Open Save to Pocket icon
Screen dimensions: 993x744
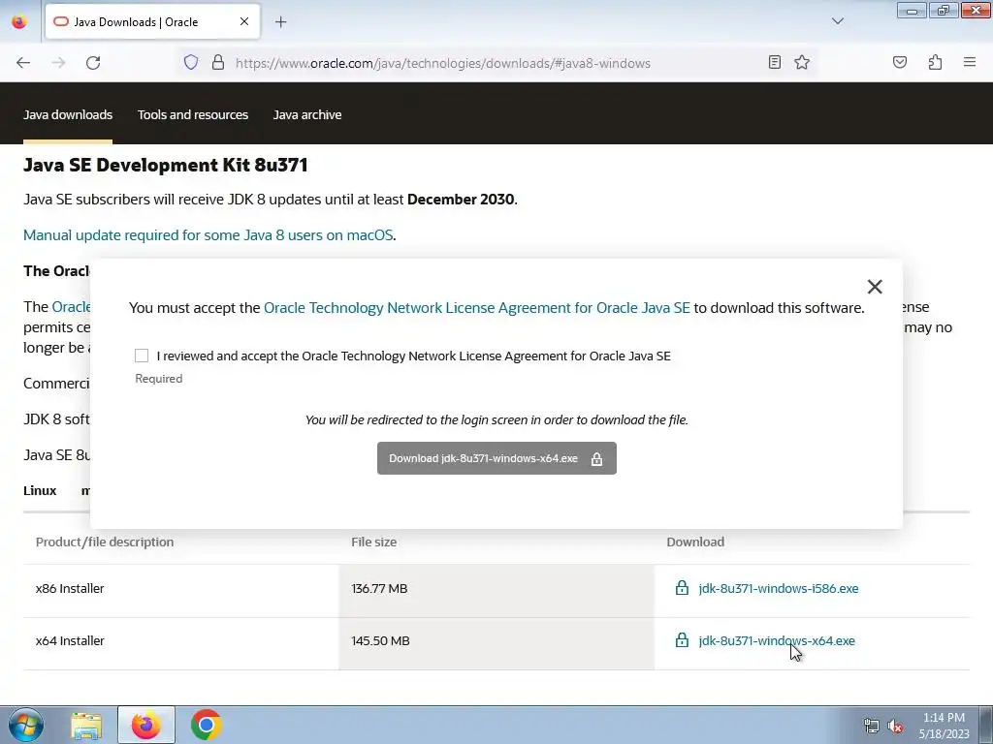[x=900, y=62]
